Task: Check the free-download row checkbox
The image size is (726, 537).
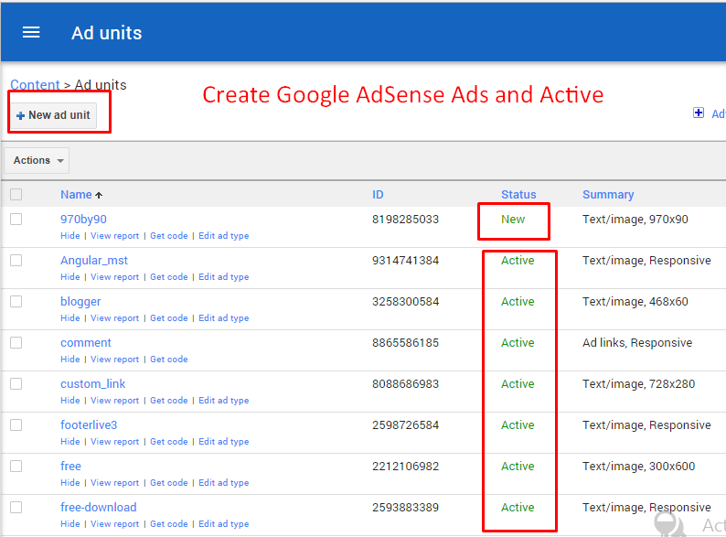Action: coord(16,507)
